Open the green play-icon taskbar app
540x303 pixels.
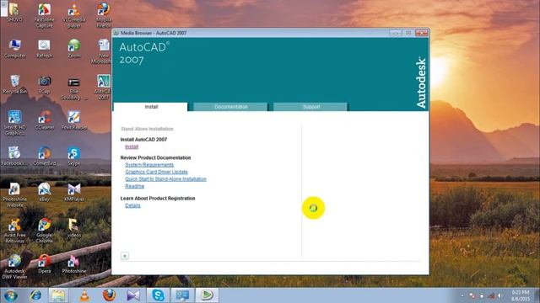tap(207, 295)
